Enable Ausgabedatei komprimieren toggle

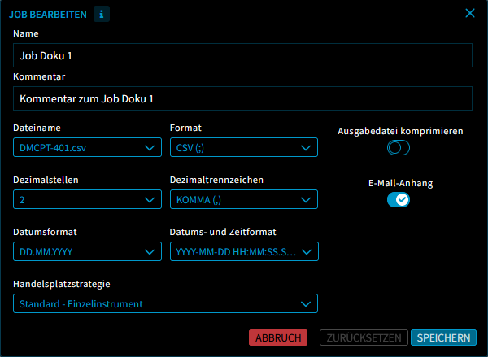point(399,147)
